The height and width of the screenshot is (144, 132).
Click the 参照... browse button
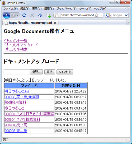(36, 72)
